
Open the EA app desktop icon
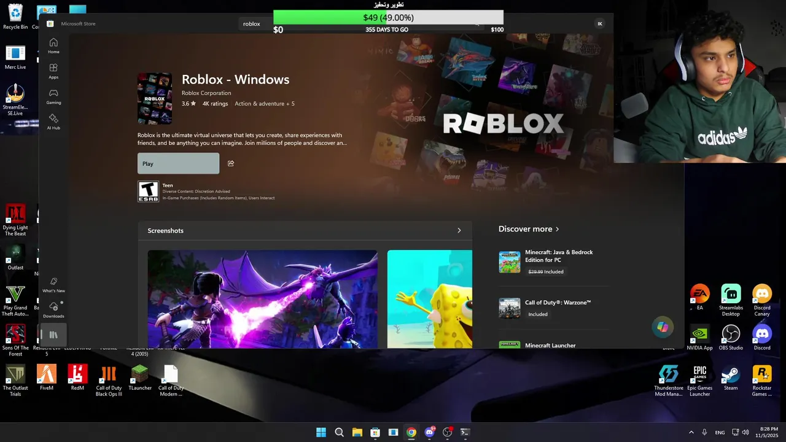(700, 297)
